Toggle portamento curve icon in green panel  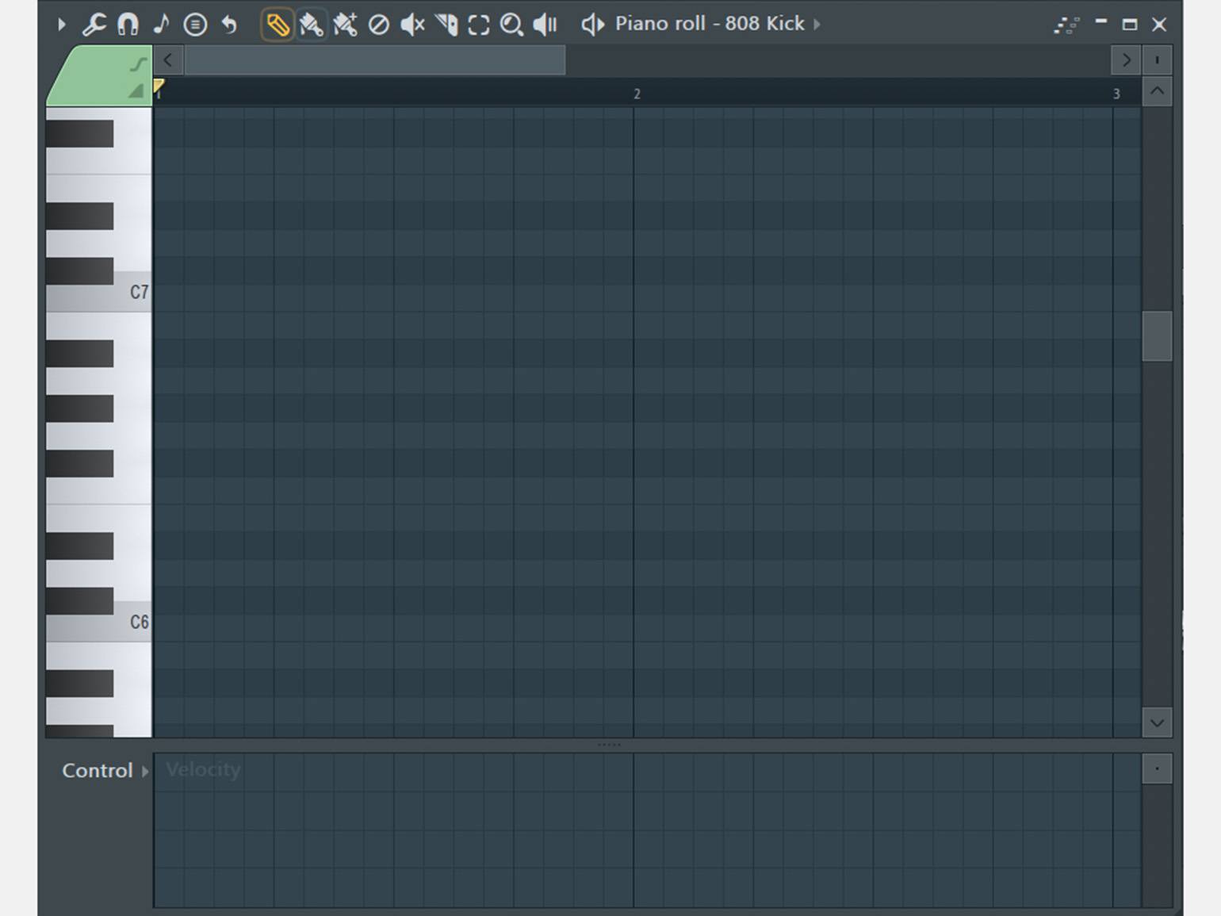(139, 63)
